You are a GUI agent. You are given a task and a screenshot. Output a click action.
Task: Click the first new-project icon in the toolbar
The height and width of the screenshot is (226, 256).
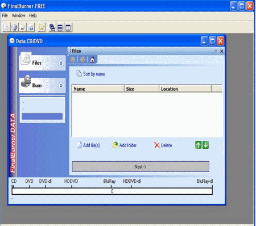tap(6, 27)
